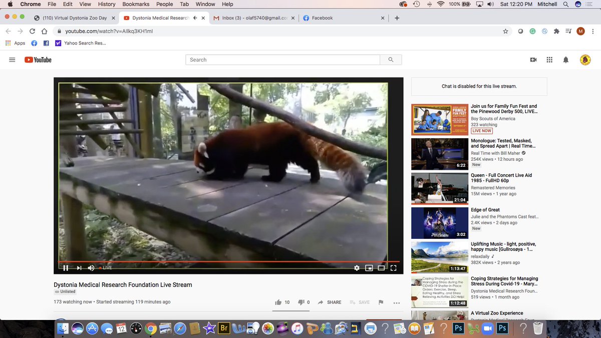Open the History menu
The height and width of the screenshot is (338, 601).
pyautogui.click(x=107, y=4)
